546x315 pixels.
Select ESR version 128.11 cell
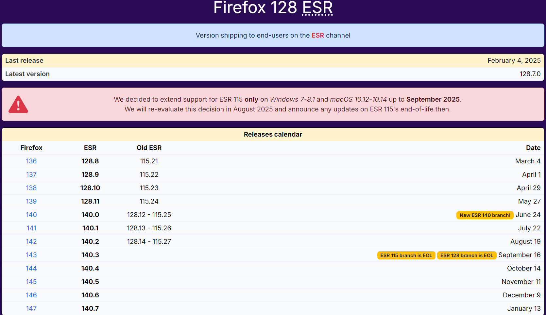90,201
